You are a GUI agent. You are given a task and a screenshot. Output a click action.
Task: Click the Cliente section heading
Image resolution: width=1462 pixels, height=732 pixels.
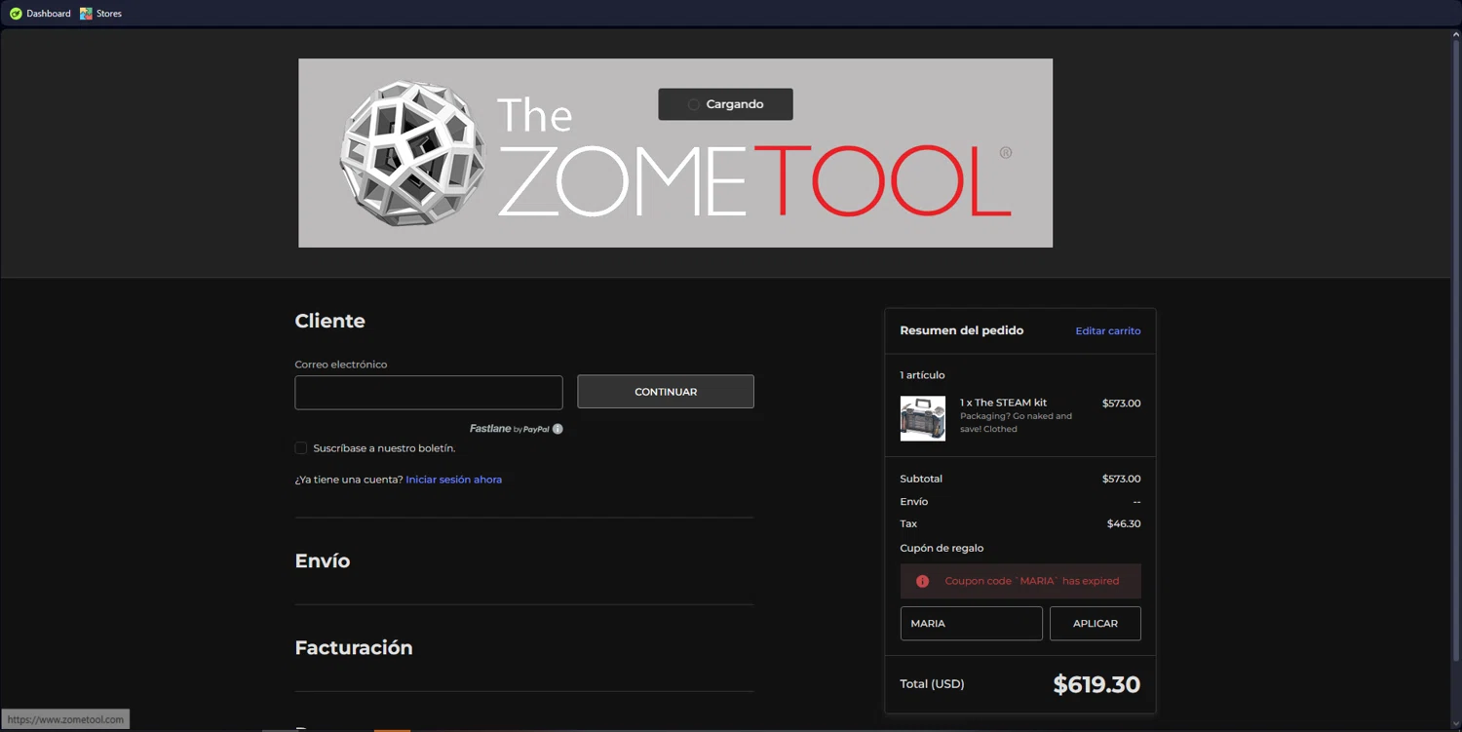pos(330,321)
